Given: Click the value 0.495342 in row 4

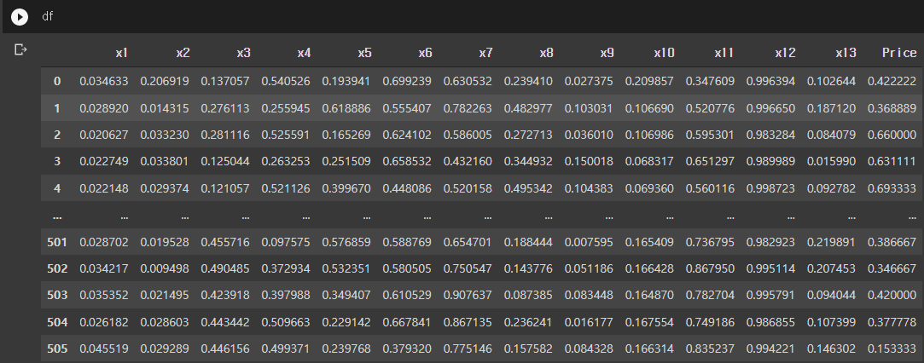Looking at the screenshot, I should point(529,188).
